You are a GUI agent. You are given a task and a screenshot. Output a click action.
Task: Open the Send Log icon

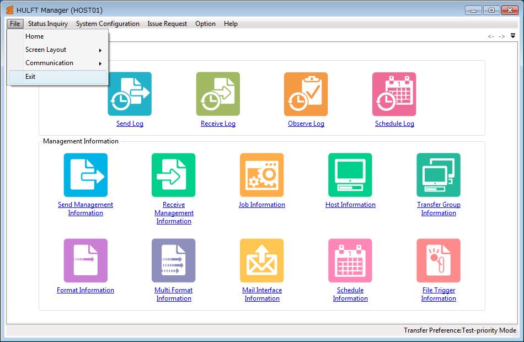(130, 94)
